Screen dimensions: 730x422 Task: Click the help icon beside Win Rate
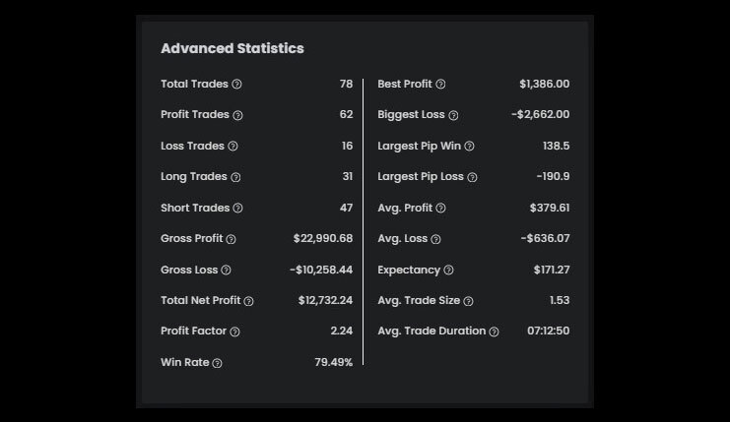click(x=218, y=363)
